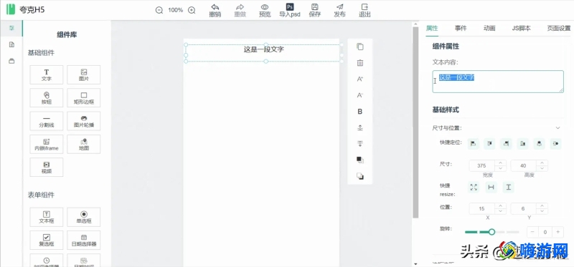
Task: Add a 内嵌iframe component
Action: point(47,145)
